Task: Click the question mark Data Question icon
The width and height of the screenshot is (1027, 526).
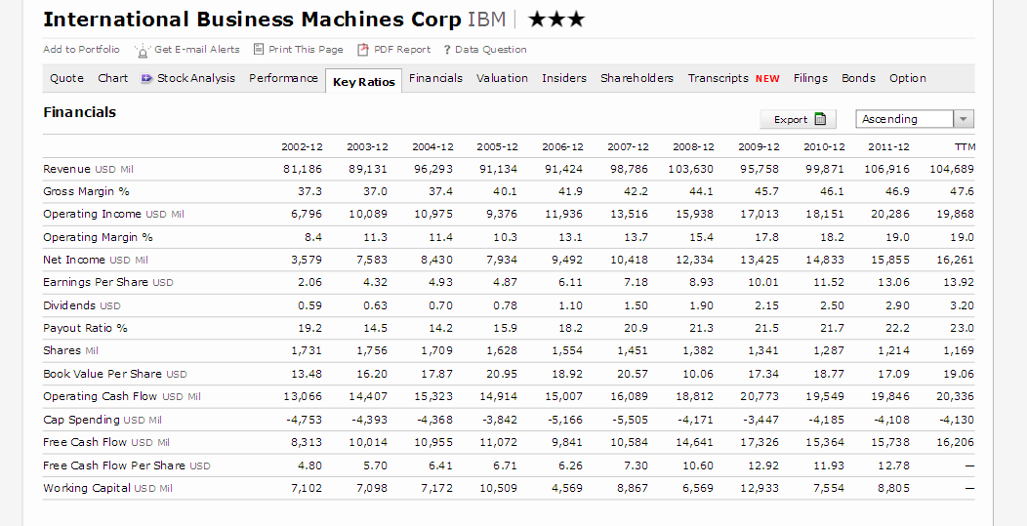Action: click(447, 50)
